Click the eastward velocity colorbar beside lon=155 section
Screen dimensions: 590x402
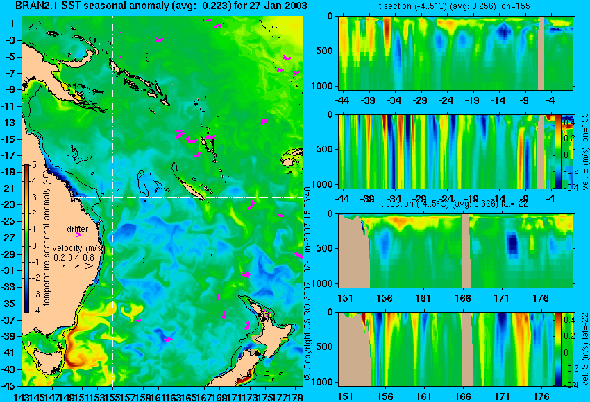tap(557, 152)
